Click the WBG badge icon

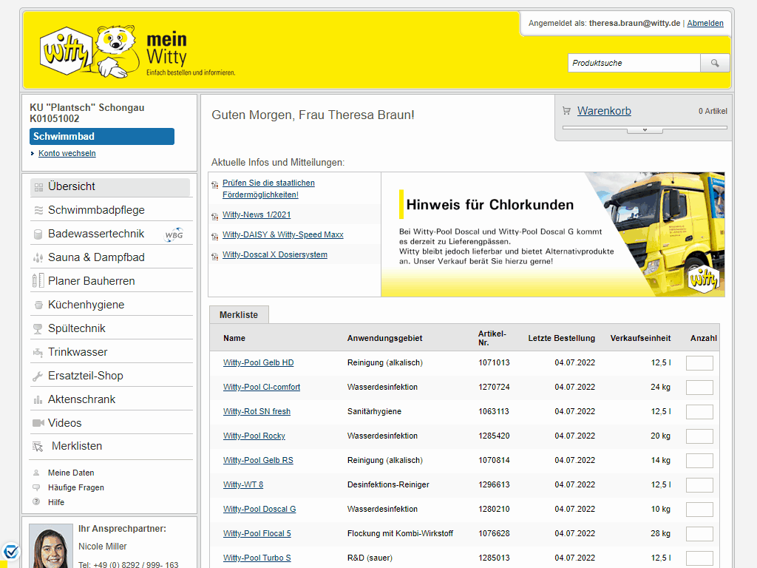click(174, 234)
